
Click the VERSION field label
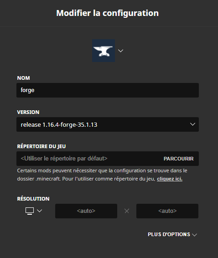pyautogui.click(x=28, y=112)
